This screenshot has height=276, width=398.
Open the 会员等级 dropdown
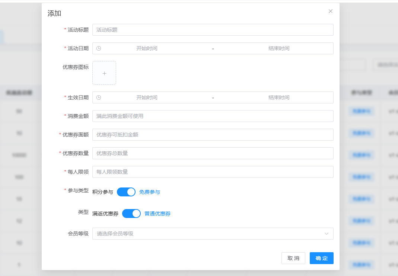coord(208,234)
